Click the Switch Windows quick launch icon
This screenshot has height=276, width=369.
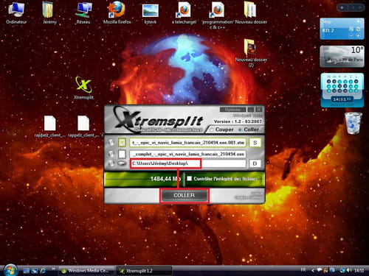point(35,271)
